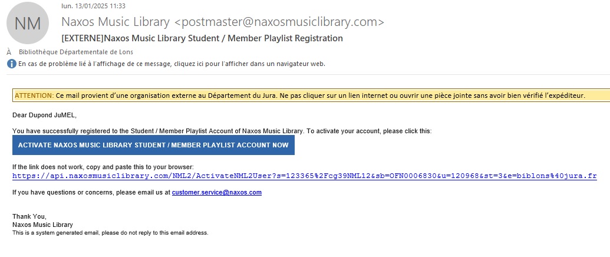Image resolution: width=610 pixels, height=257 pixels.
Task: Activate Naxos Music Library account now button
Action: pos(153,145)
